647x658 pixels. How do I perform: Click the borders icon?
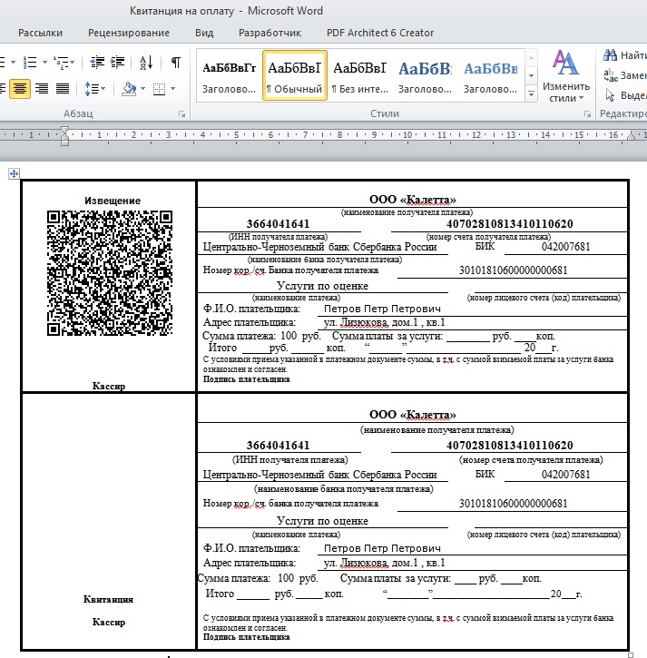click(159, 89)
